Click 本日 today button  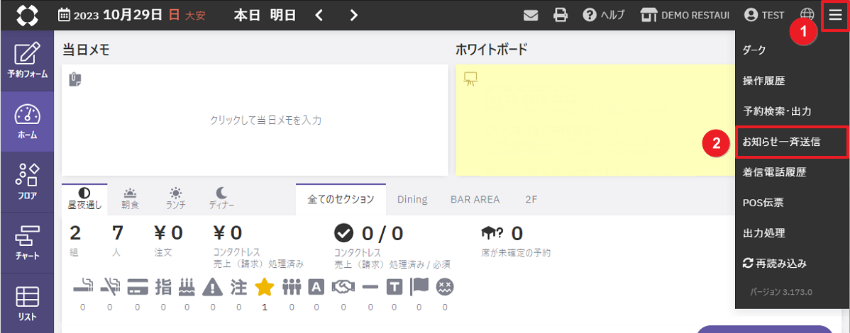coord(247,15)
